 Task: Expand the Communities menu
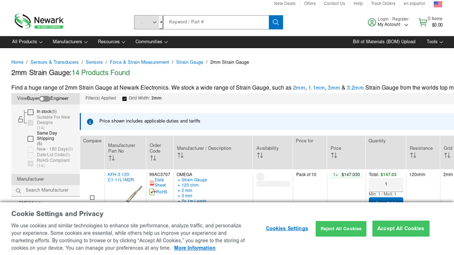[152, 42]
